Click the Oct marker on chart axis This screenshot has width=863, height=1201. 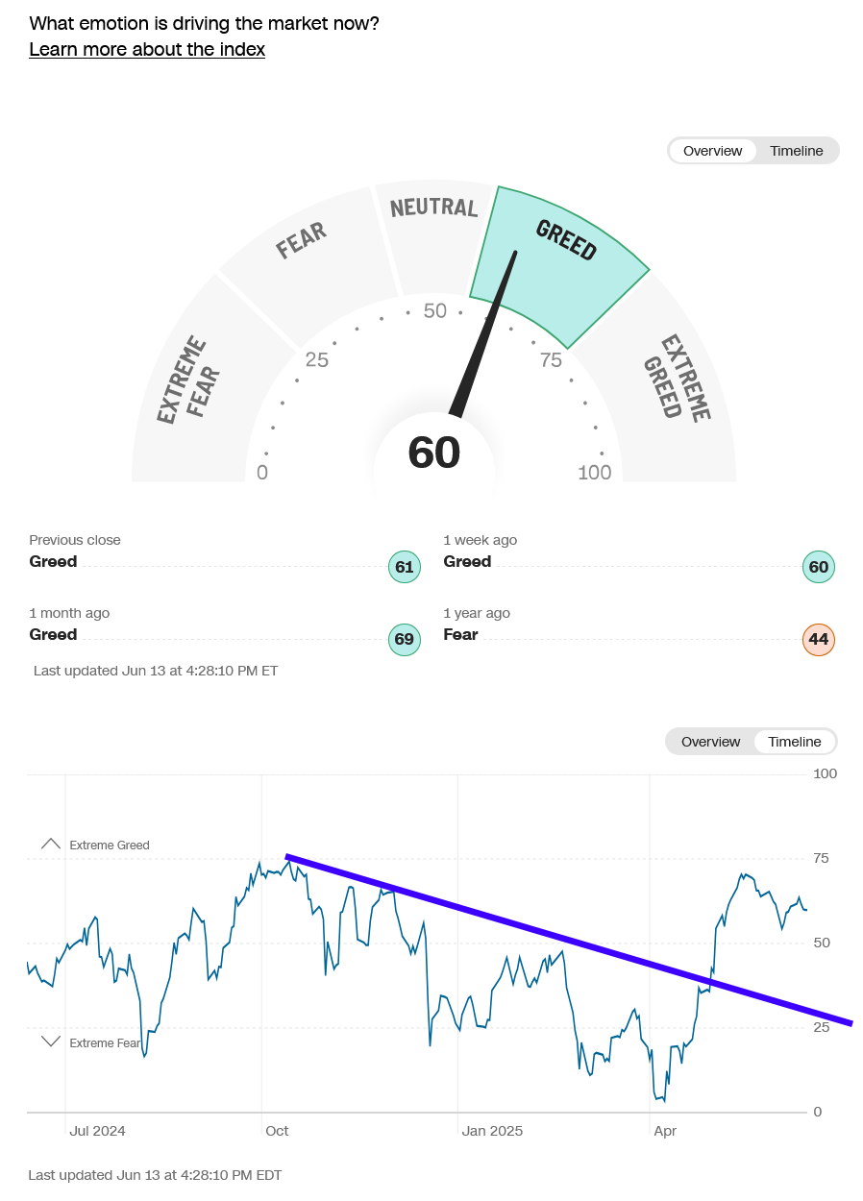(277, 1131)
